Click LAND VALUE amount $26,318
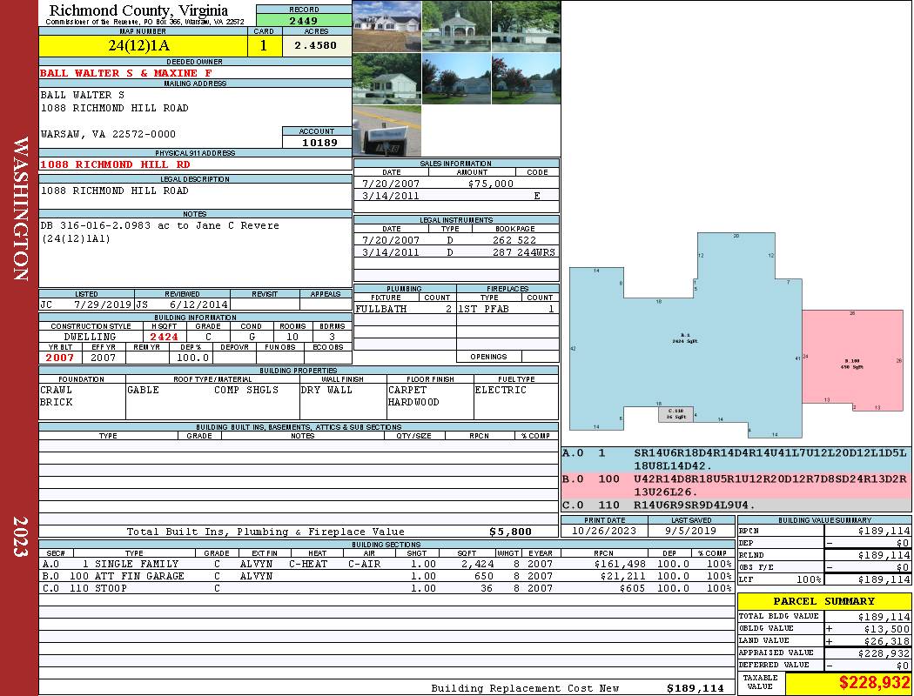 pos(886,640)
